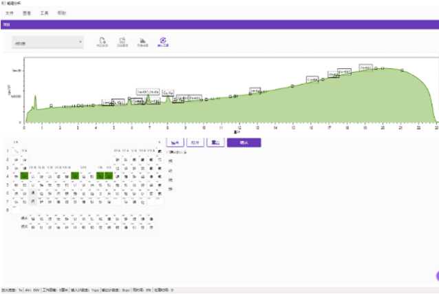Toggle the green Iron cell in the periodic table
439x294 pixels.
(75, 176)
